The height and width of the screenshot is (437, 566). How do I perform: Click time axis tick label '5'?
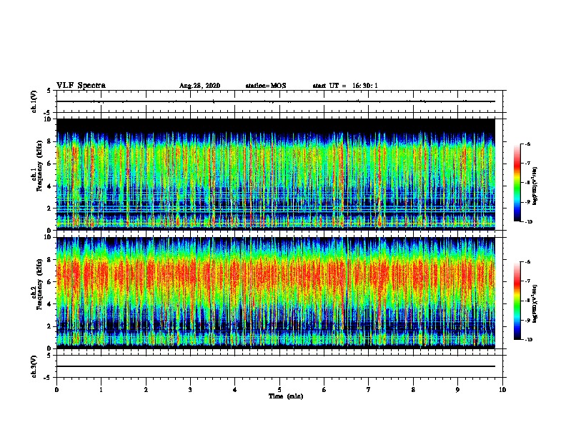pyautogui.click(x=279, y=390)
